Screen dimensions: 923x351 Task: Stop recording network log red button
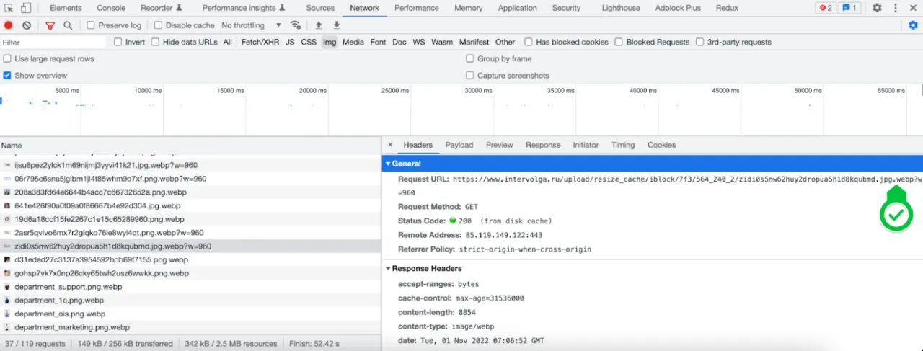click(9, 25)
